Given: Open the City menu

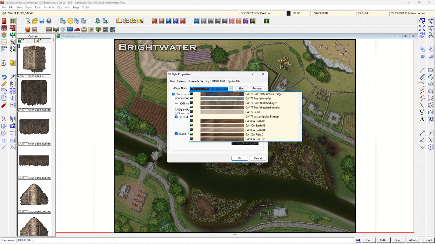Looking at the screenshot, I should (x=60, y=8).
